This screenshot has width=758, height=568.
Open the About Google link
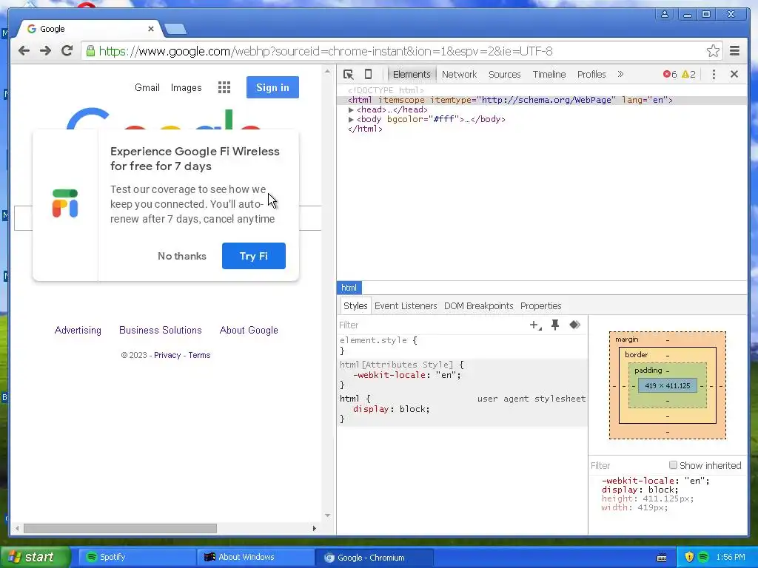249,331
